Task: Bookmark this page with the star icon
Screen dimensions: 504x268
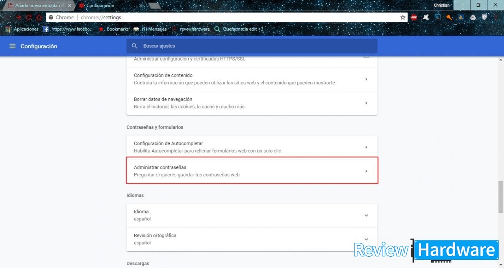Action: coord(403,17)
